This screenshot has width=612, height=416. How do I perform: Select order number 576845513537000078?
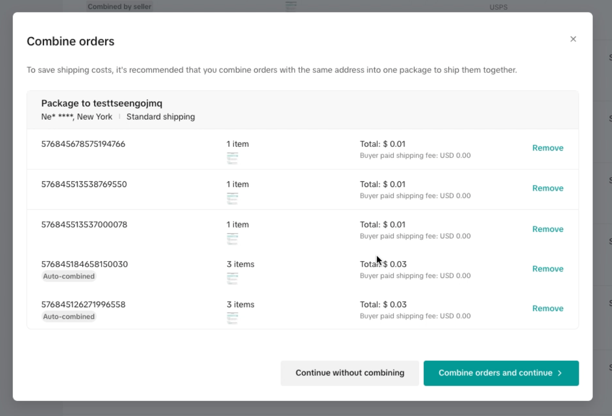[x=84, y=224]
